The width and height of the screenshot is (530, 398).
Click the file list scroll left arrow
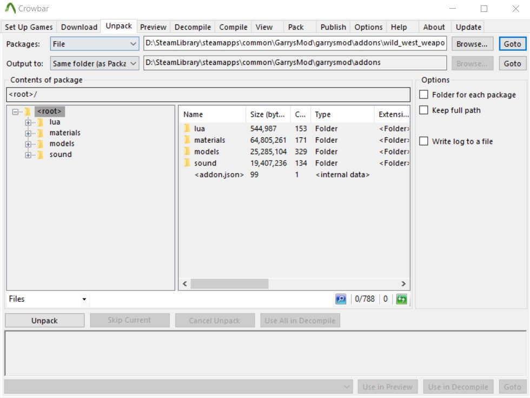click(x=185, y=284)
